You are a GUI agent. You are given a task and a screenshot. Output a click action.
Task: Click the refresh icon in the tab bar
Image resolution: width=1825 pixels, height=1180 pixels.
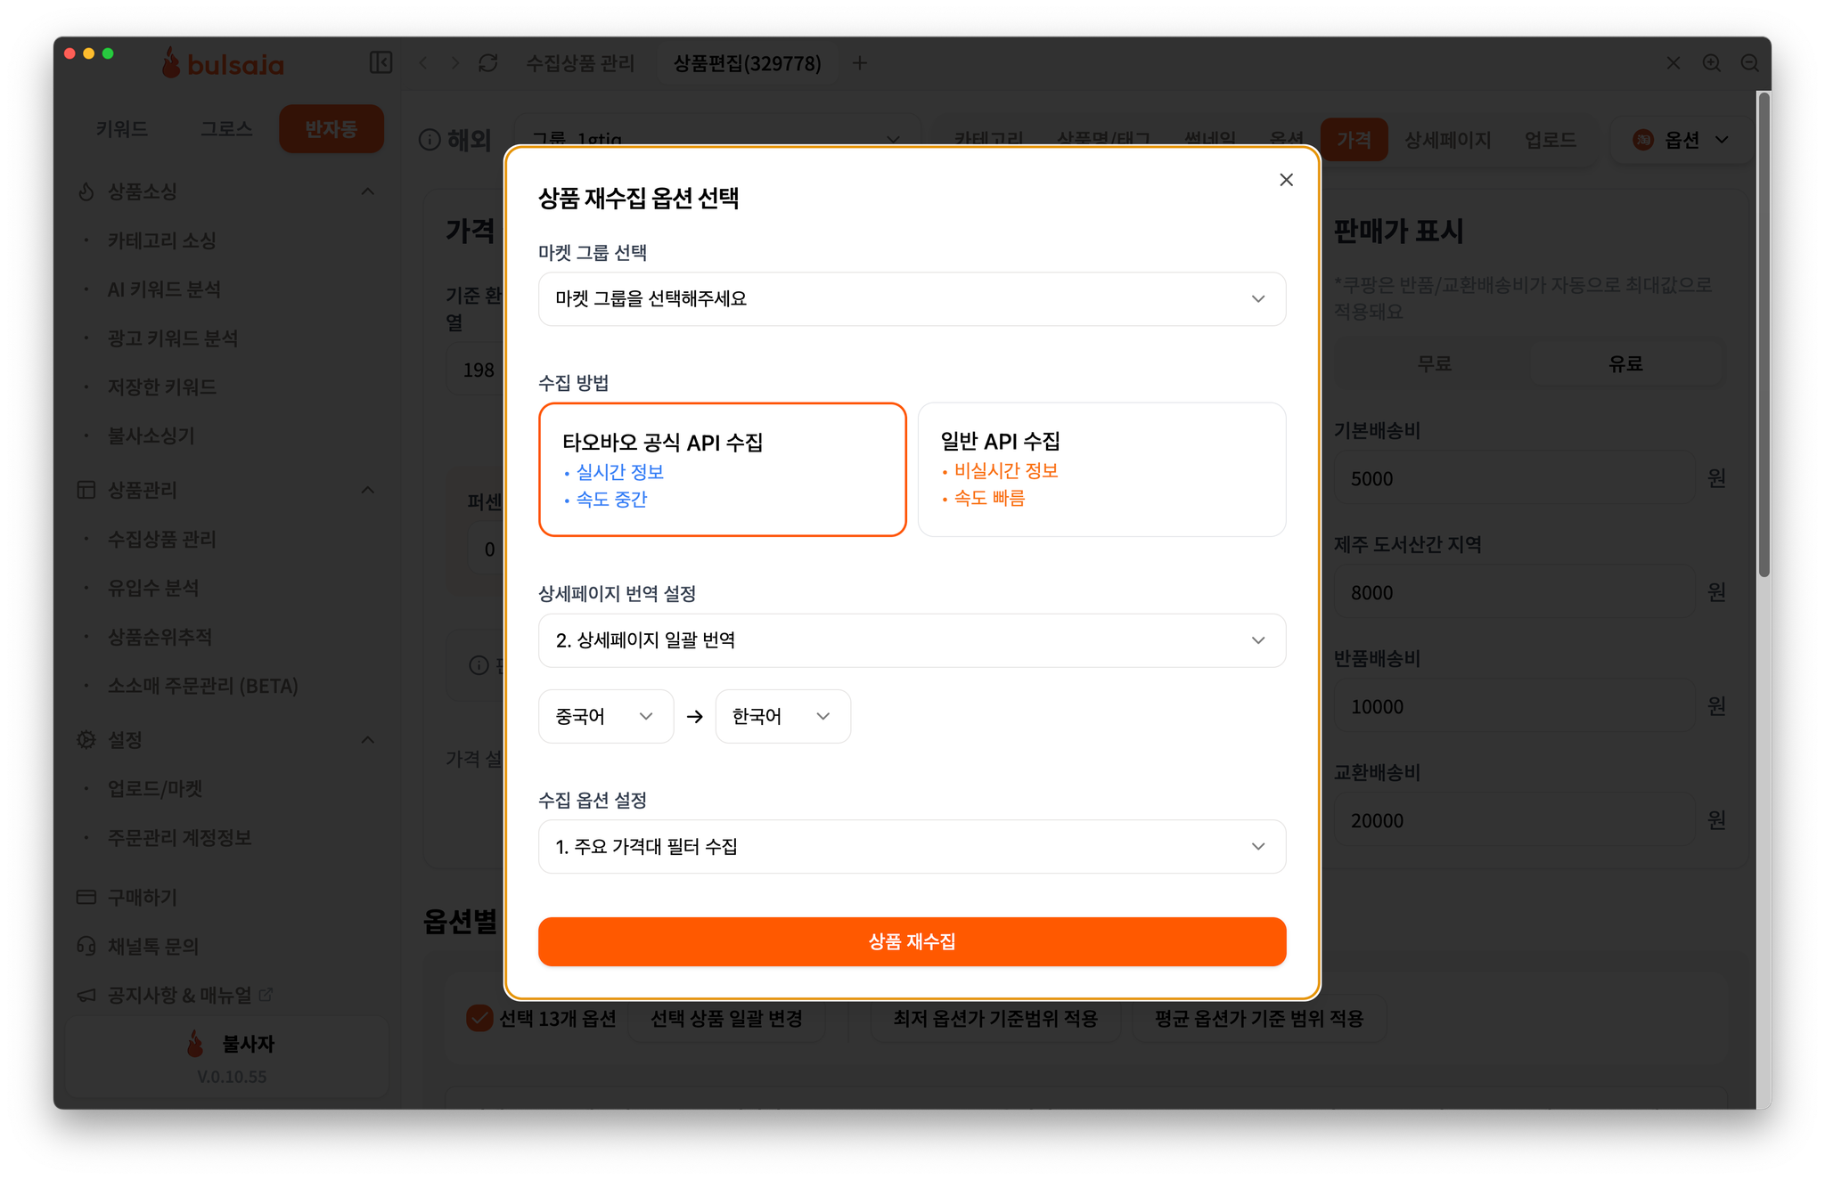pos(488,63)
